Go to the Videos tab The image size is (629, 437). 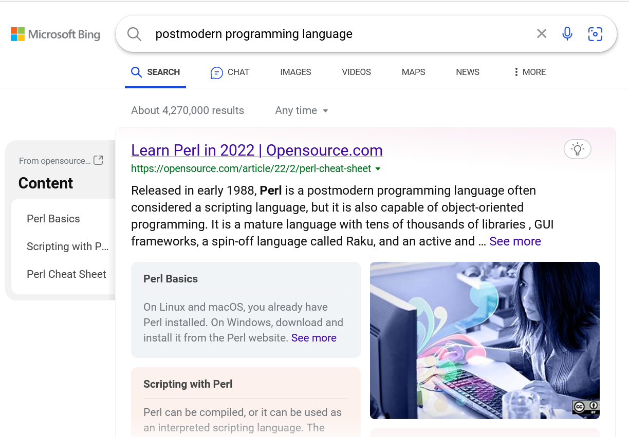(356, 72)
